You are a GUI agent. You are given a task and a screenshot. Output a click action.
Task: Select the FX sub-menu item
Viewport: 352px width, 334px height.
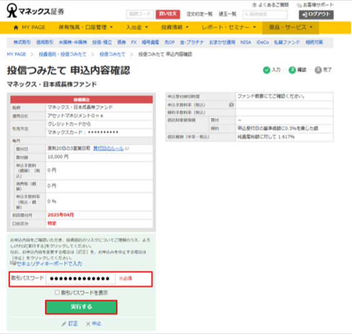pos(134,43)
